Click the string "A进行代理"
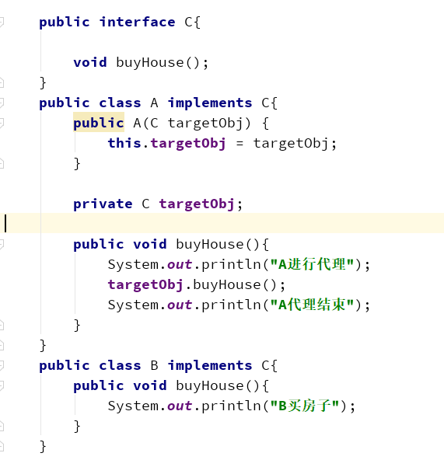The height and width of the screenshot is (467, 444). point(312,264)
